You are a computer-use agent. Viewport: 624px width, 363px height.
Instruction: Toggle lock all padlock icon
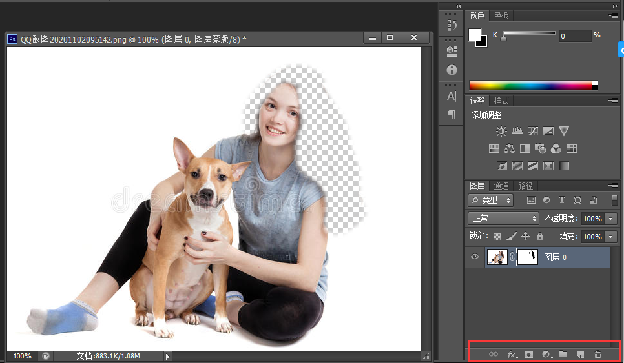tap(540, 237)
